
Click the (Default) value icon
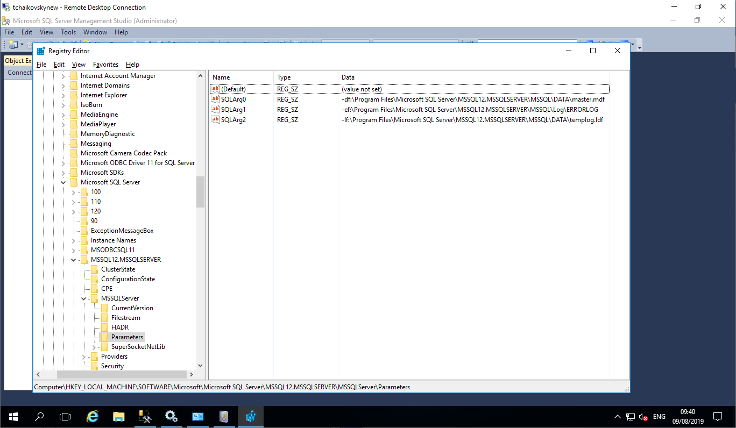(216, 89)
